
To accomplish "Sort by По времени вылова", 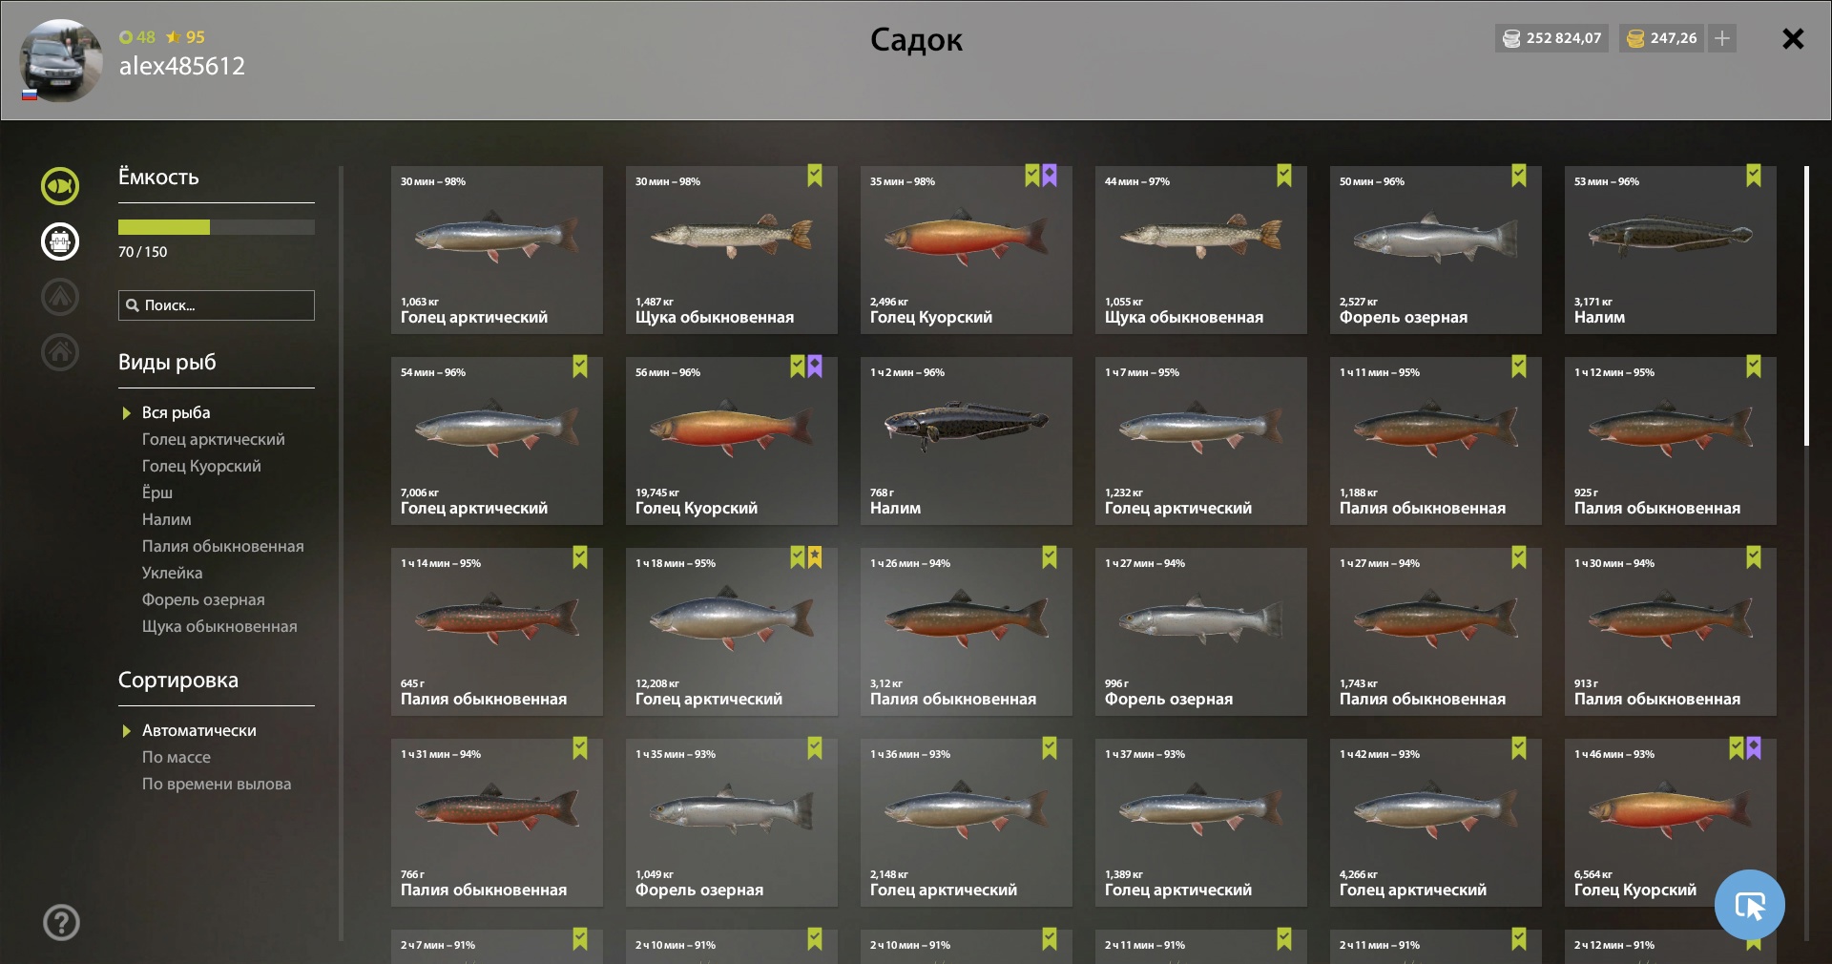I will click(217, 784).
